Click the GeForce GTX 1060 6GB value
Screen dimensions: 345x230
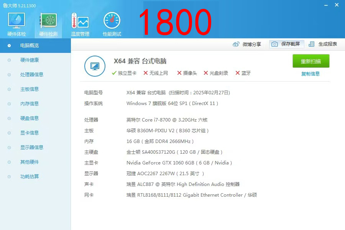(x=179, y=163)
